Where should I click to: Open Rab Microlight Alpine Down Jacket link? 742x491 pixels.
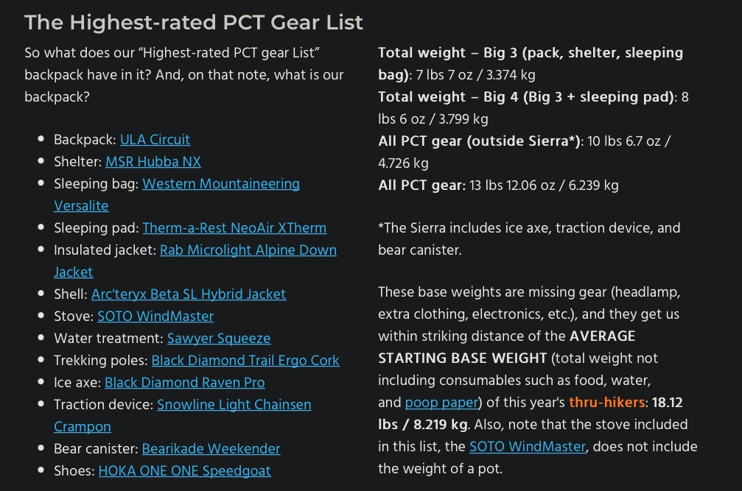tap(248, 250)
